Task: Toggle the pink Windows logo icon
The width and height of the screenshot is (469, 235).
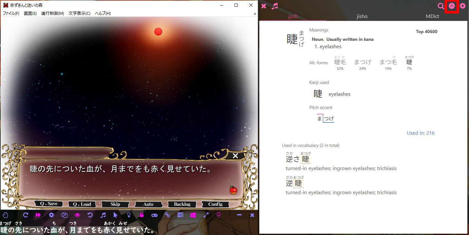Action: tap(193, 215)
